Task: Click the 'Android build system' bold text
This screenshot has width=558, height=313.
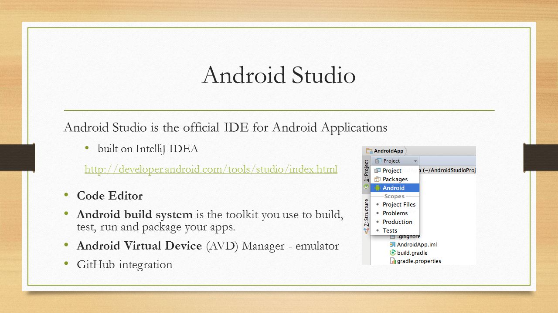Action: (135, 214)
